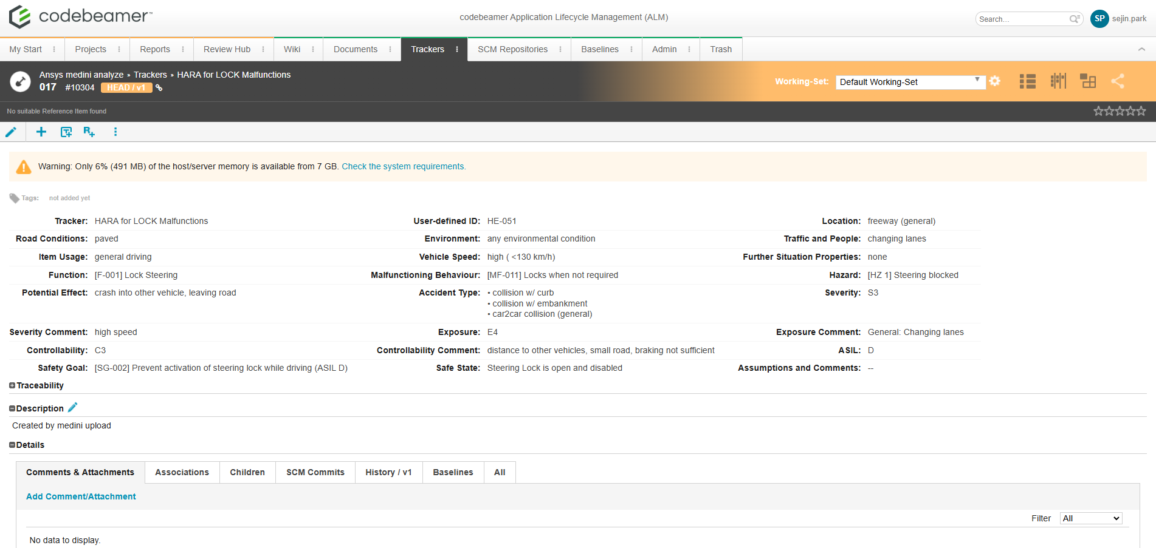
Task: Select the Edit item pencil tool
Action: (x=11, y=132)
